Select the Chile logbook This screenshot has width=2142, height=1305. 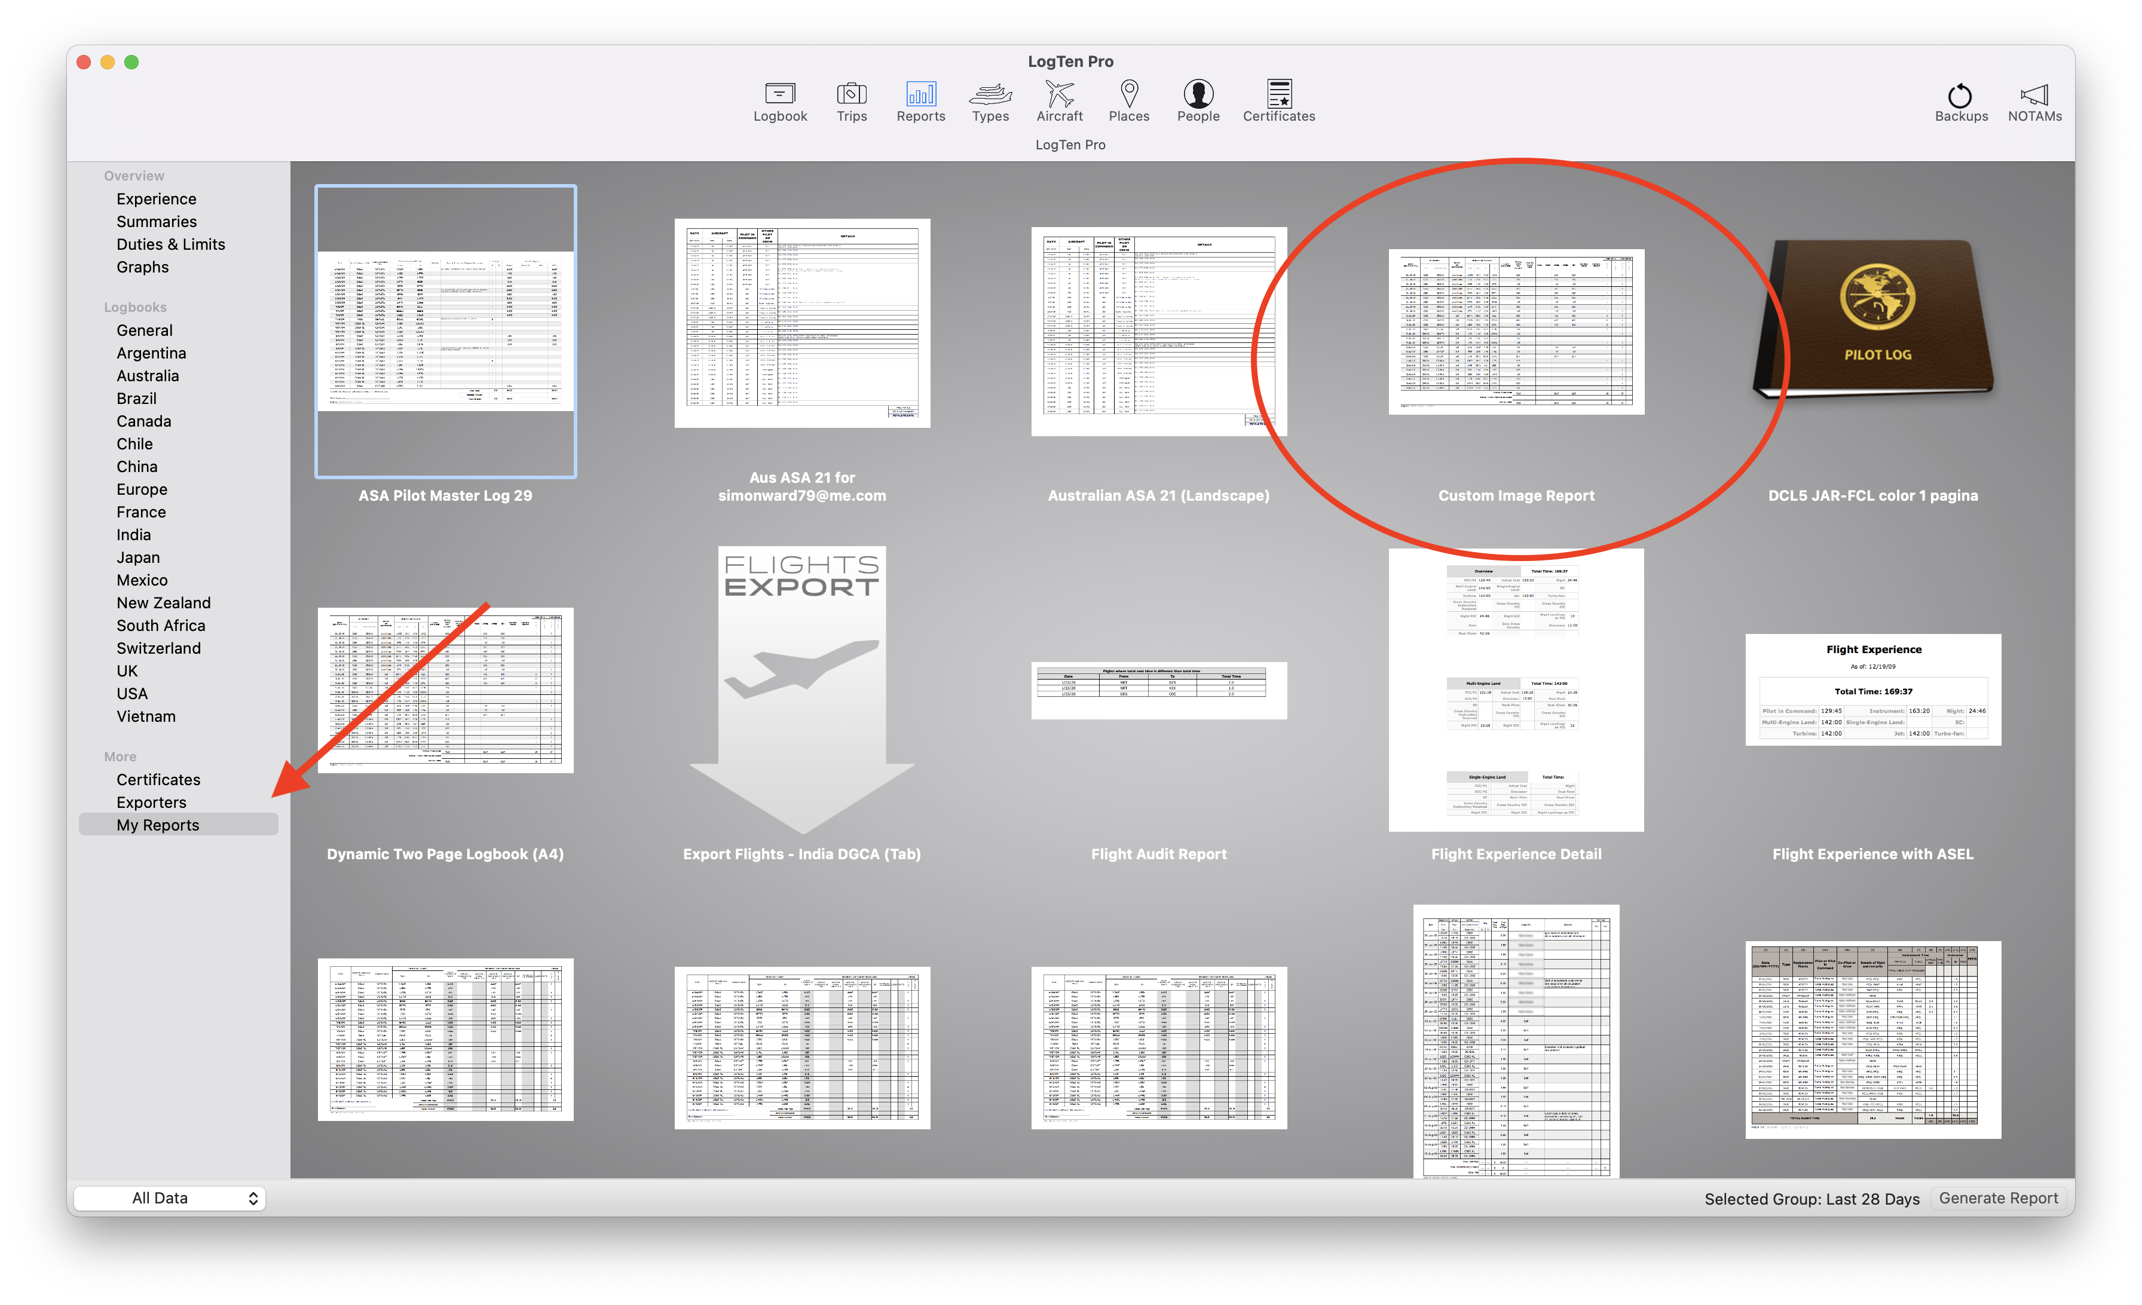(x=134, y=444)
